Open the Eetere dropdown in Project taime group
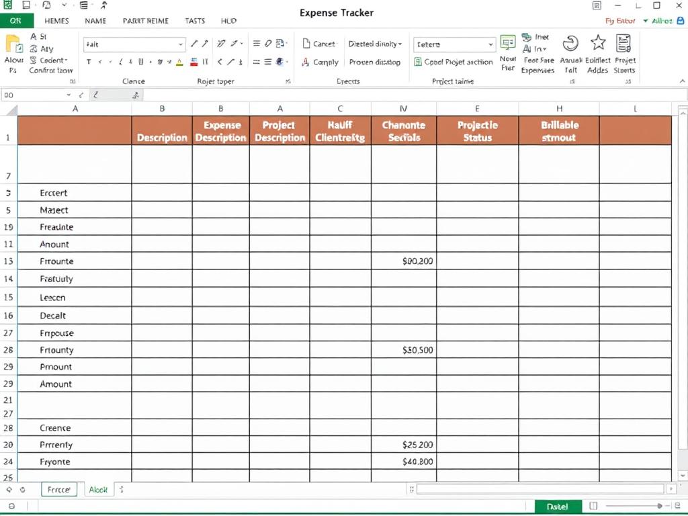688x516 pixels. (453, 44)
